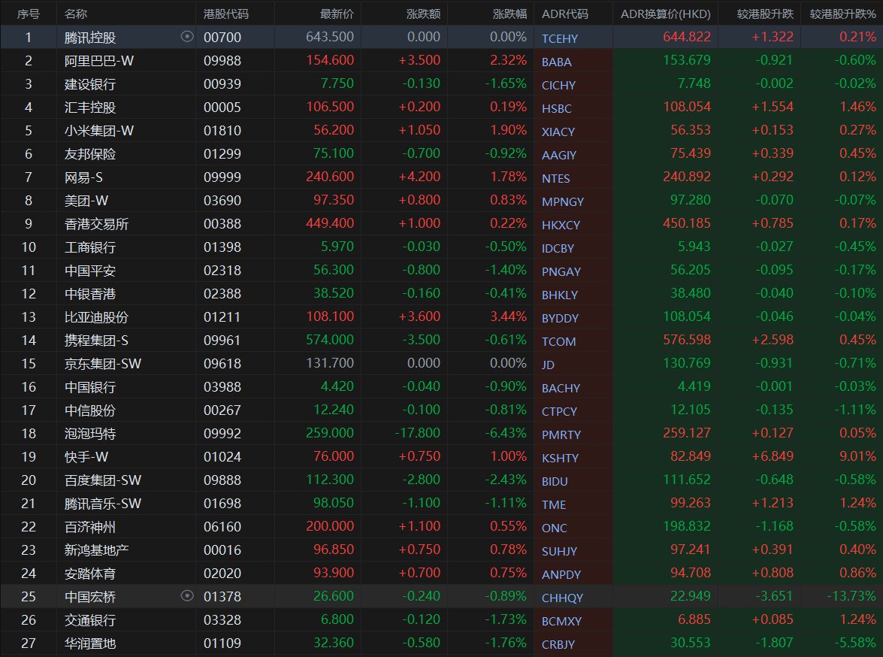Sort by the 最新价 column header
Viewport: 883px width, 657px height.
[337, 14]
